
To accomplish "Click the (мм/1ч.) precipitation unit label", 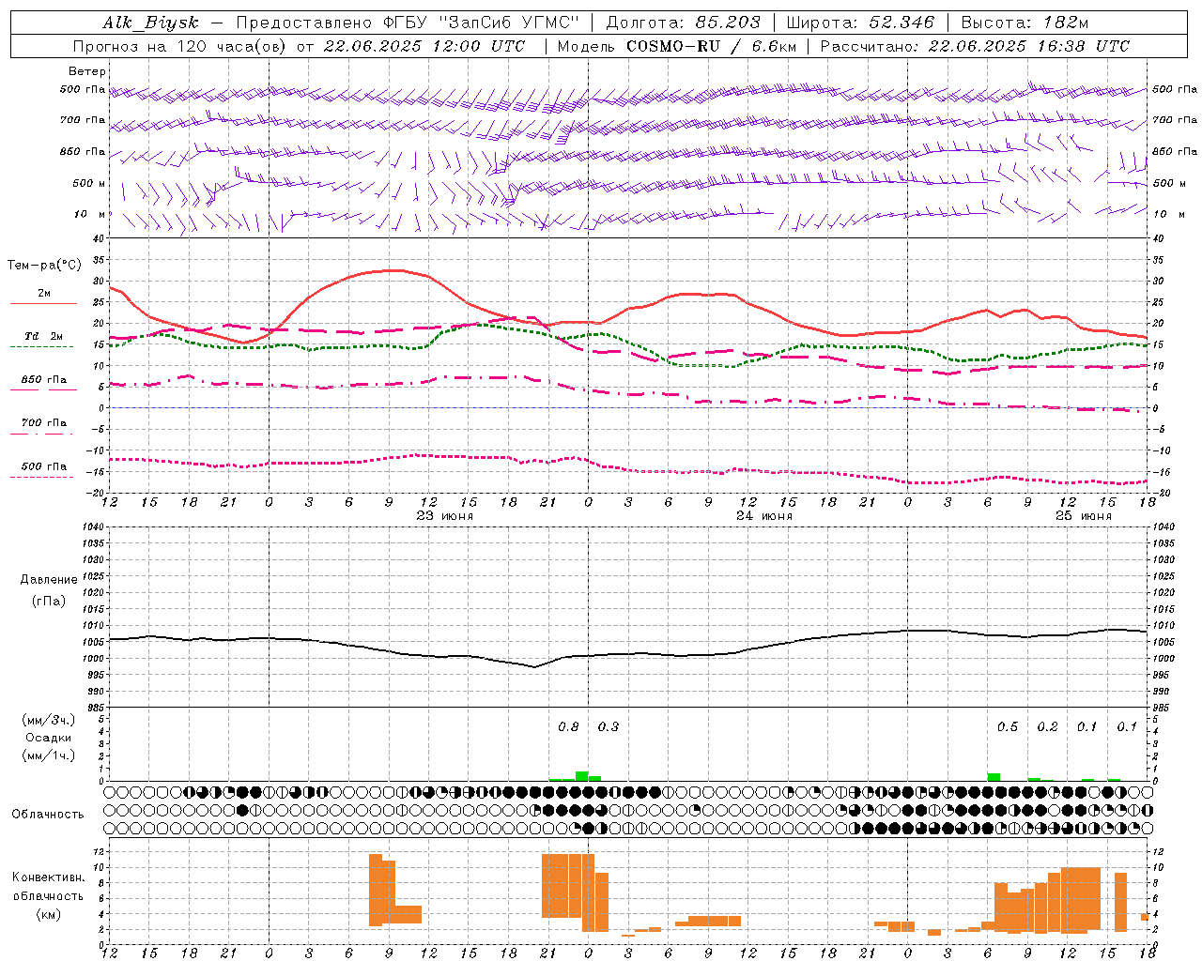I will pyautogui.click(x=49, y=755).
